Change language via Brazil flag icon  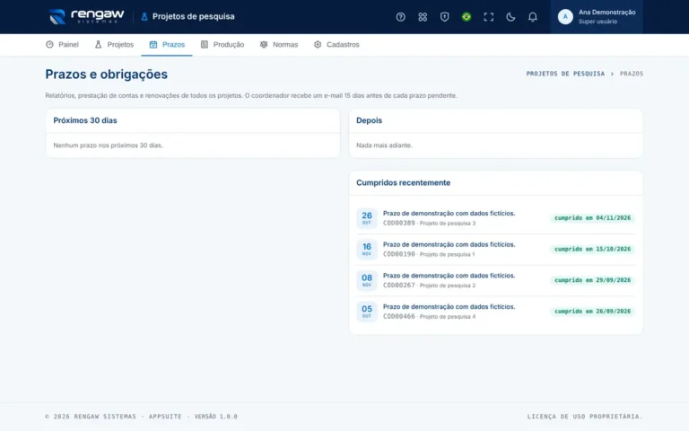pyautogui.click(x=467, y=17)
